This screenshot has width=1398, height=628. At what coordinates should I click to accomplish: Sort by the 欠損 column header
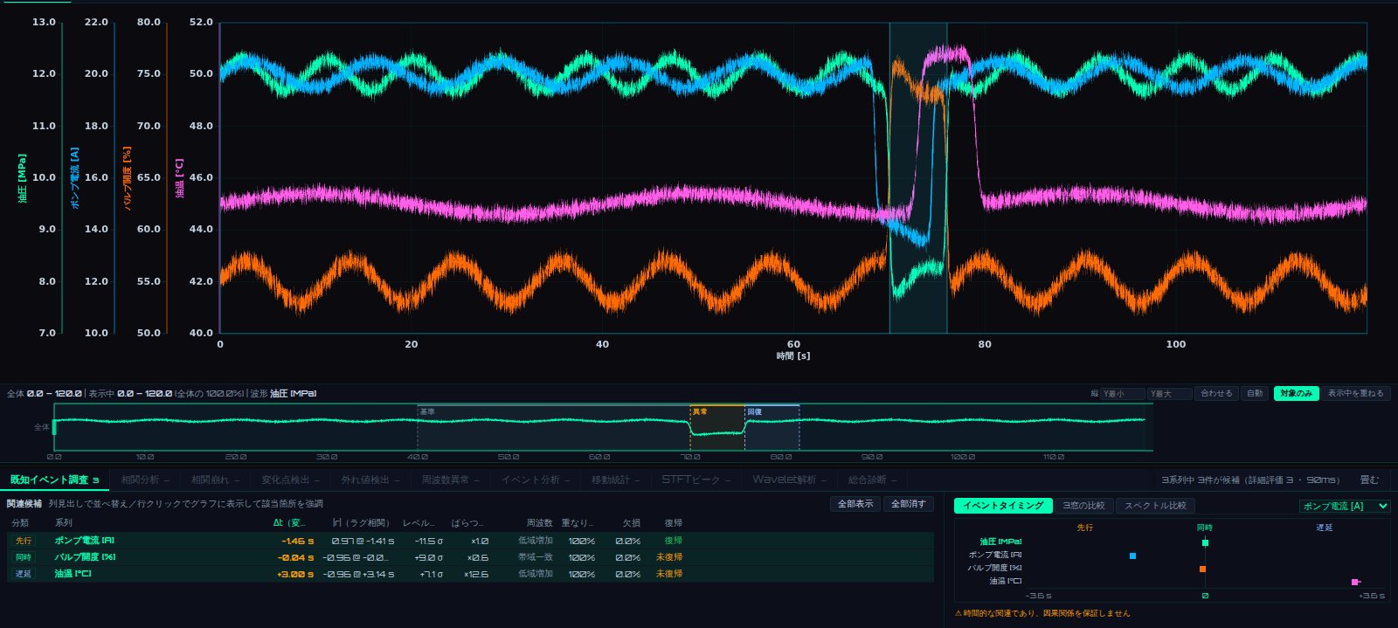click(x=631, y=523)
